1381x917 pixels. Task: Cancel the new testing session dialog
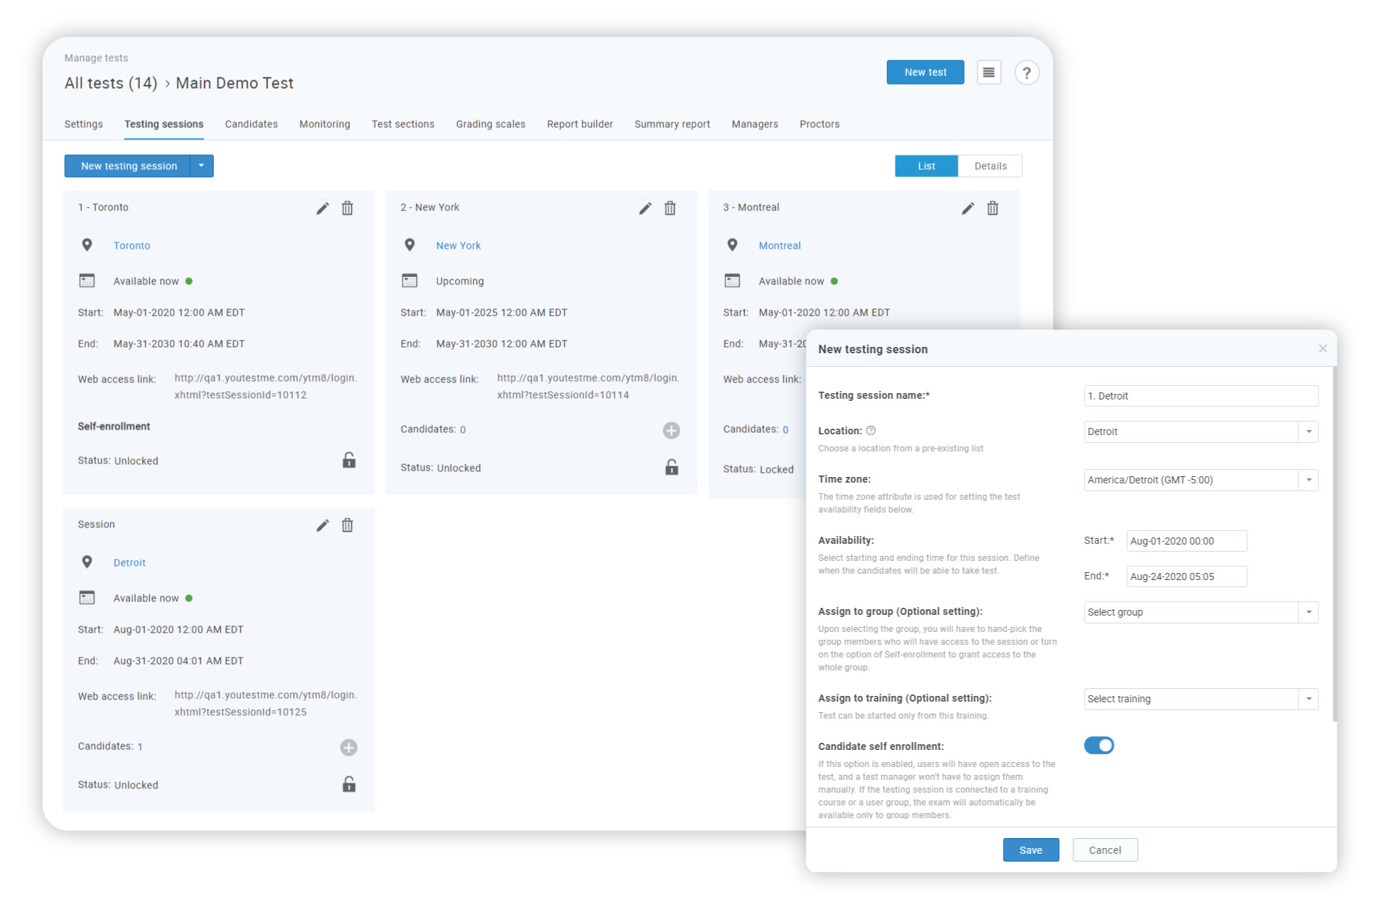(x=1105, y=850)
